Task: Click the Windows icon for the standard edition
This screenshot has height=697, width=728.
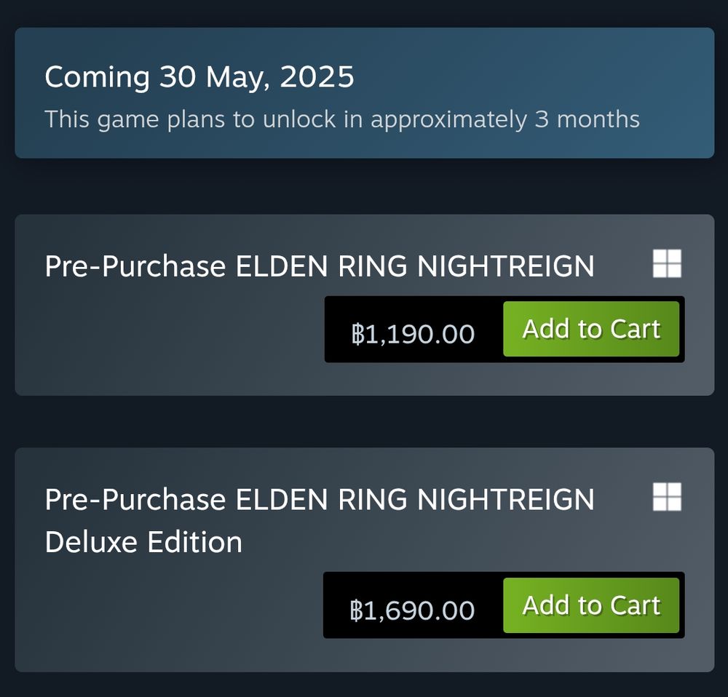Action: click(667, 263)
